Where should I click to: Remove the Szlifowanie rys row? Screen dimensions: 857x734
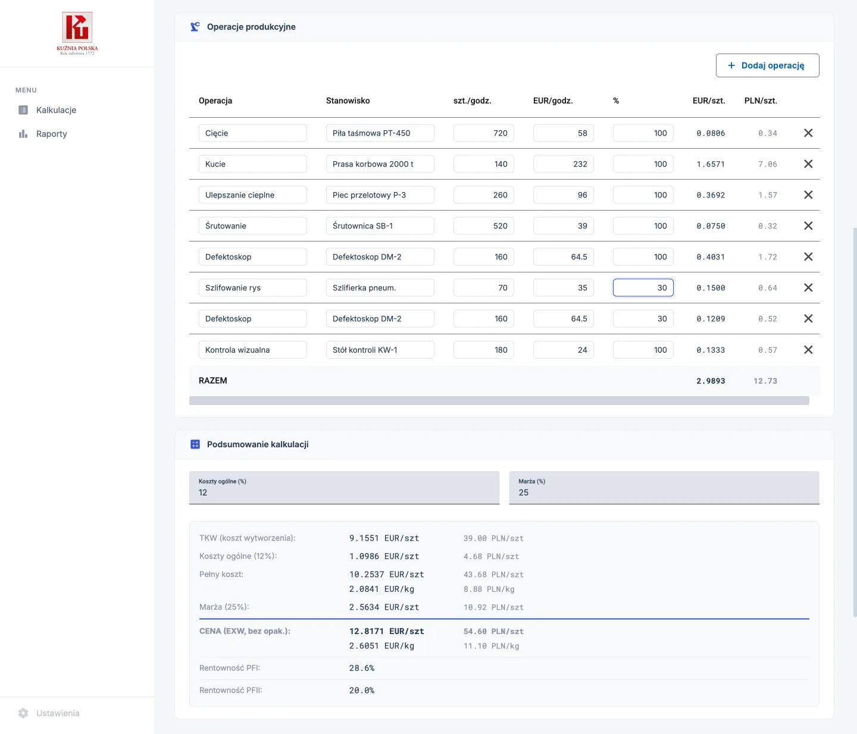click(808, 288)
